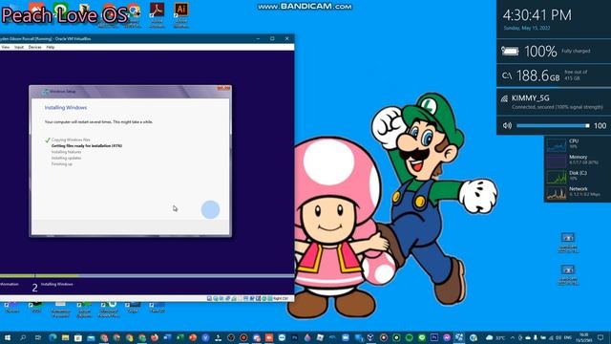Close the Windows Setup dialog
This screenshot has width=611, height=344.
click(223, 88)
